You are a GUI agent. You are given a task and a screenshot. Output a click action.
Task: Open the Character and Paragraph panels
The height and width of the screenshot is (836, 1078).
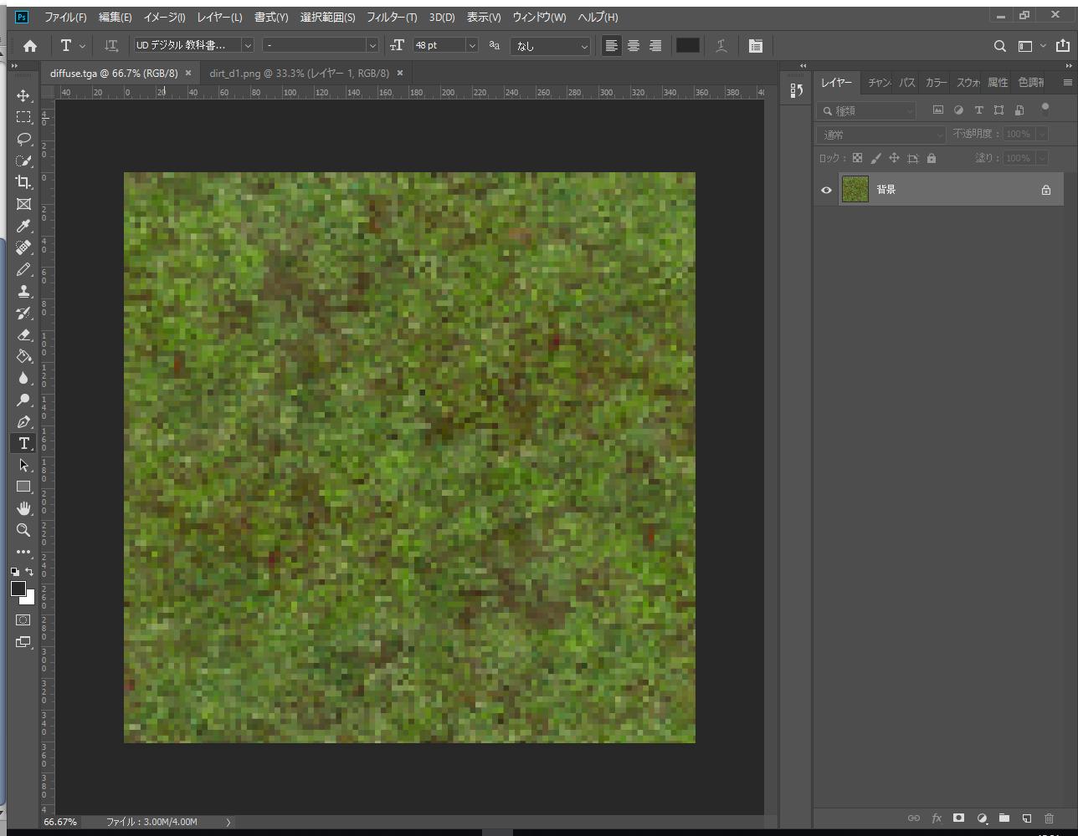pyautogui.click(x=756, y=46)
